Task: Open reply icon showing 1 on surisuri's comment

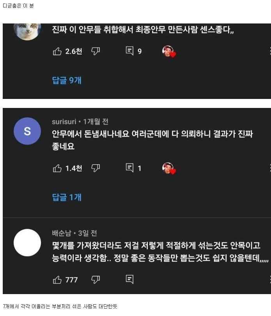Action: 129,168
